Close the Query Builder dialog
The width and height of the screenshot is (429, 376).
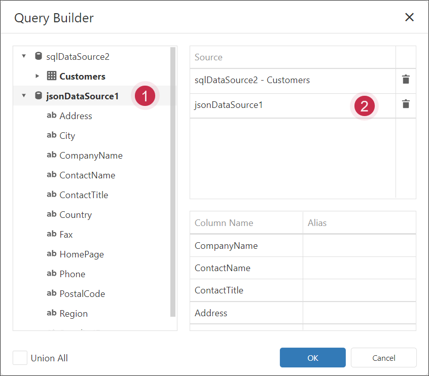tap(409, 17)
